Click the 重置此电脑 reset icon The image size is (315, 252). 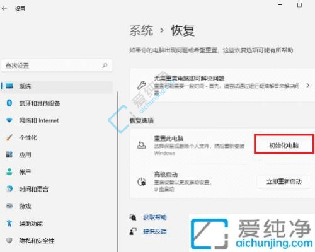pos(142,145)
